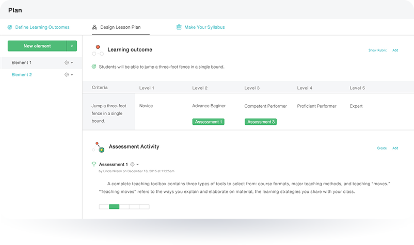The image size is (414, 245).
Task: Open the dropdown caret next to Element 2
Action: click(x=72, y=75)
